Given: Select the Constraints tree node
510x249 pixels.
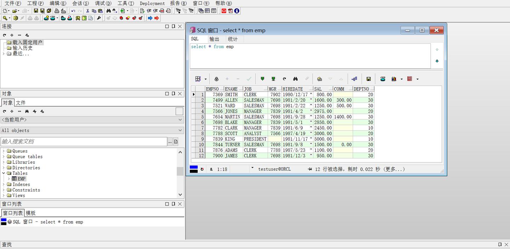Looking at the screenshot, I should click(x=26, y=190).
